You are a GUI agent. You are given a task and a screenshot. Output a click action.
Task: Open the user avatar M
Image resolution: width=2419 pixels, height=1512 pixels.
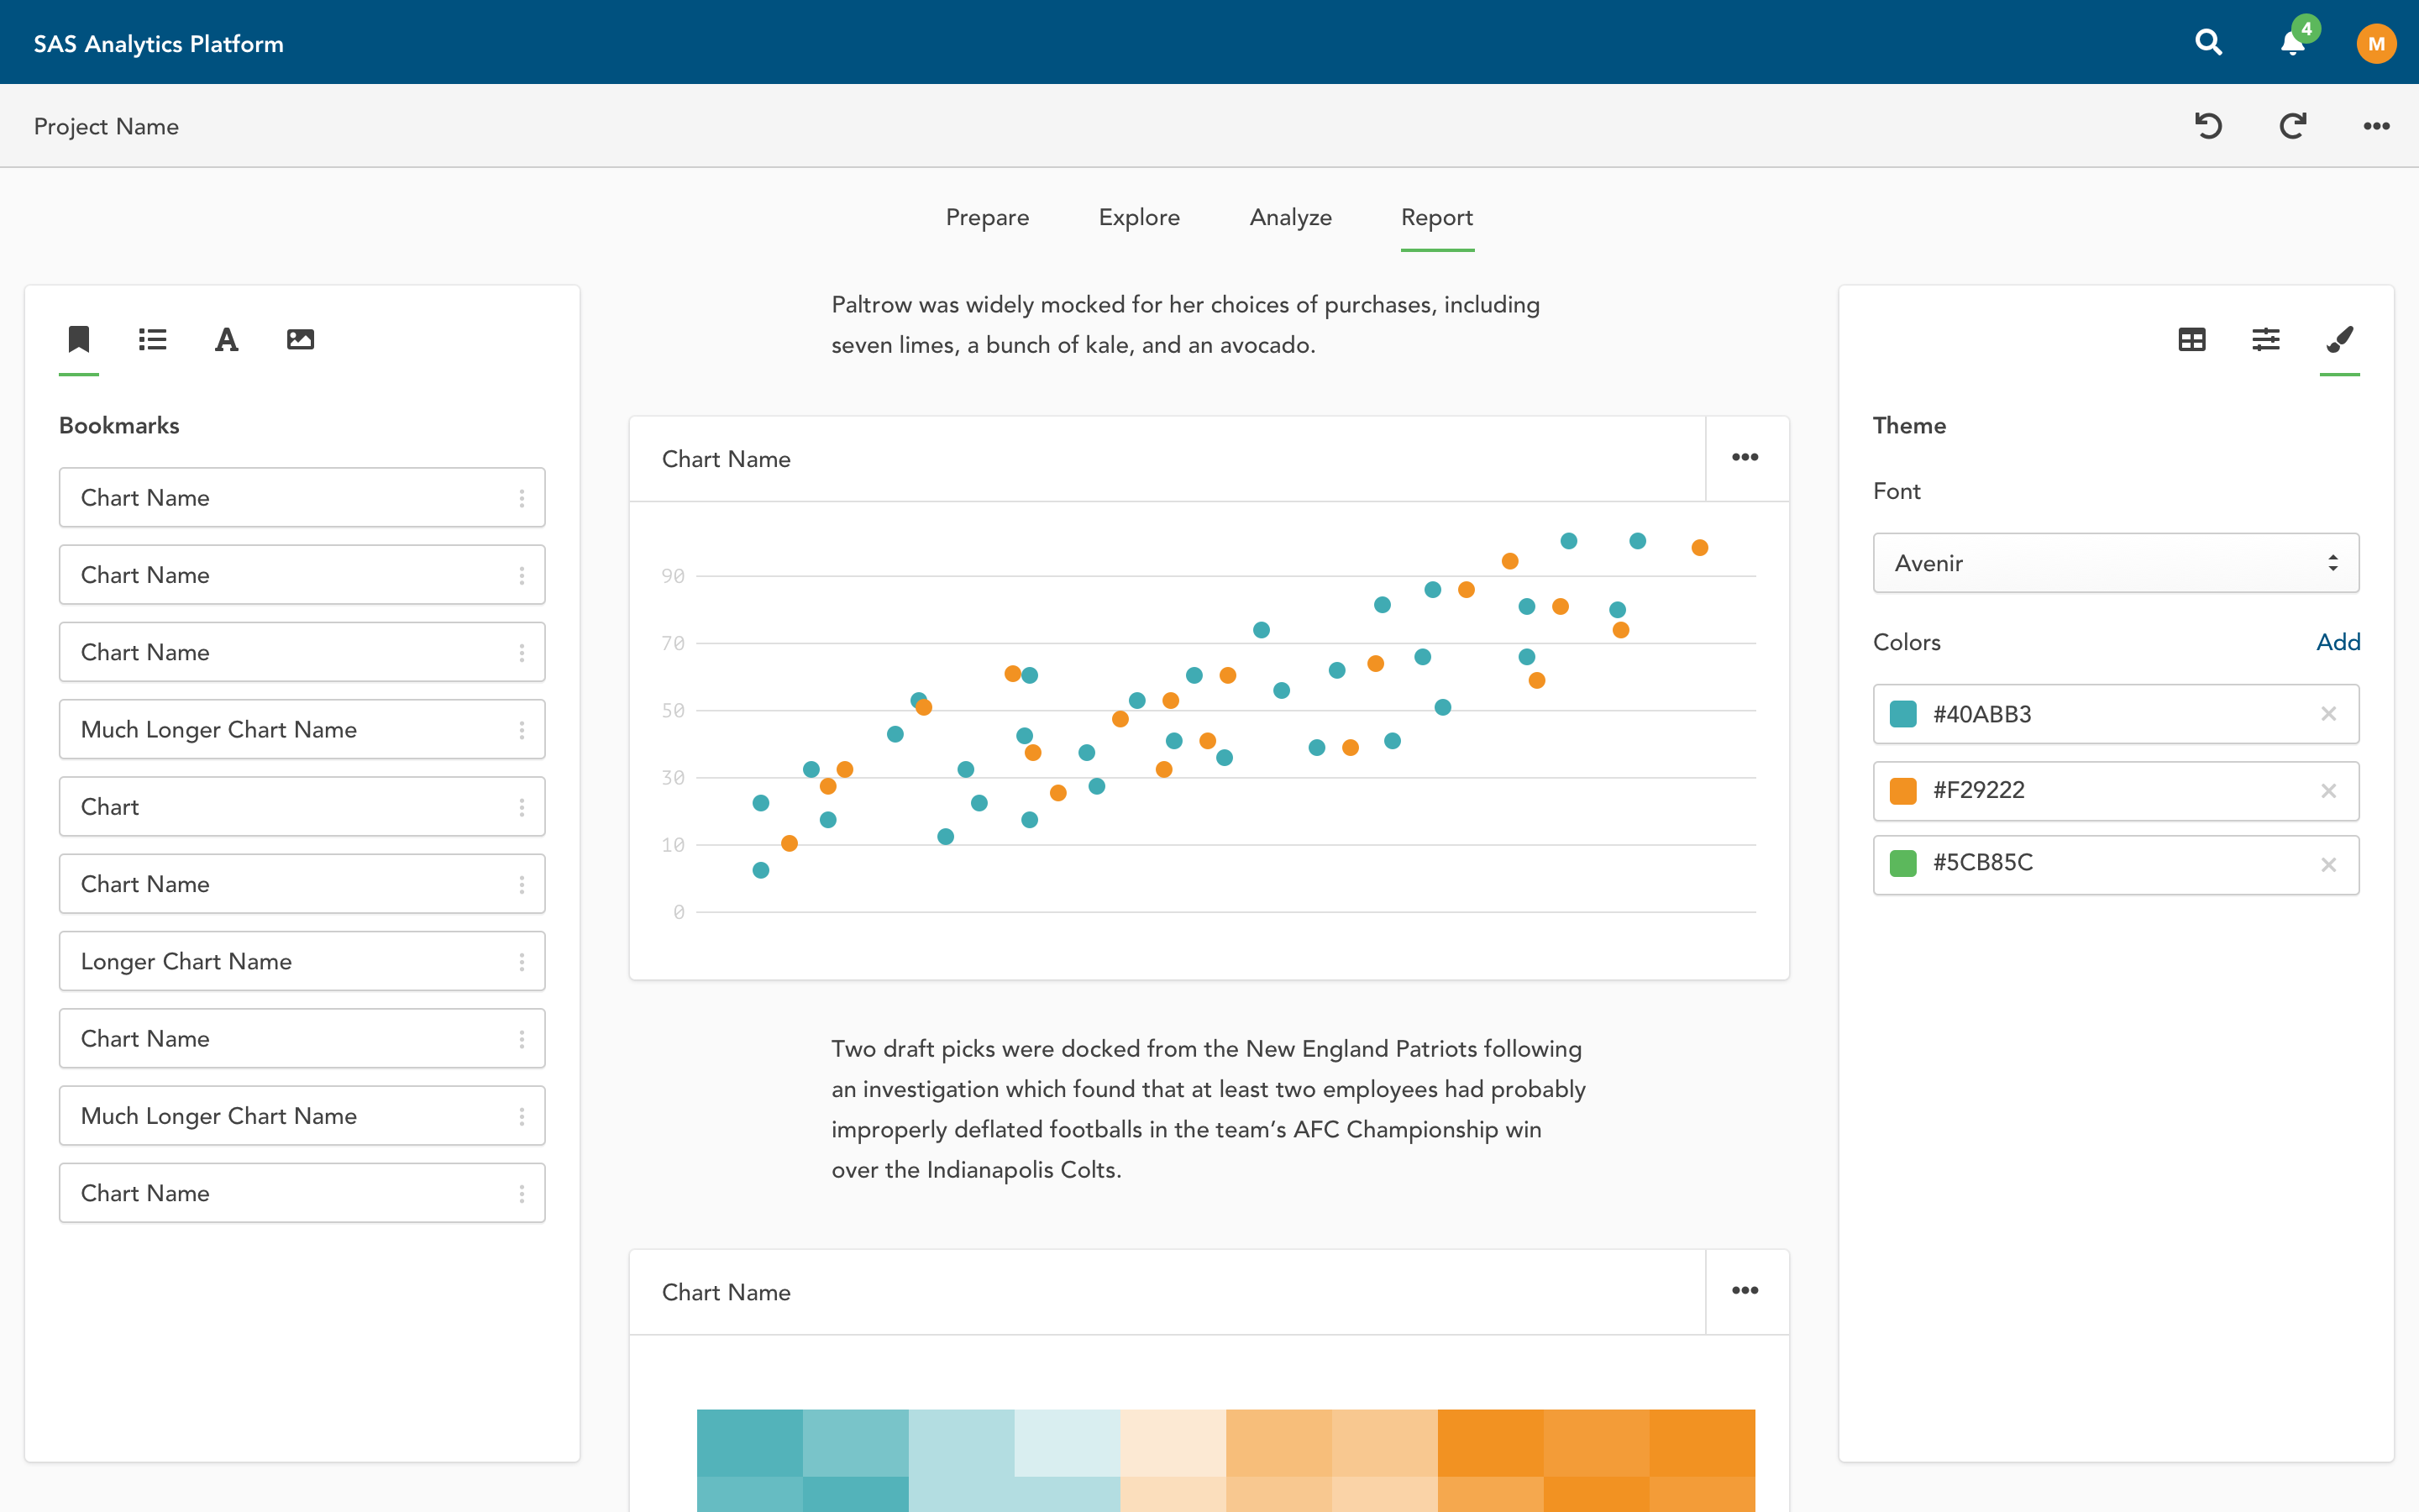pos(2375,43)
